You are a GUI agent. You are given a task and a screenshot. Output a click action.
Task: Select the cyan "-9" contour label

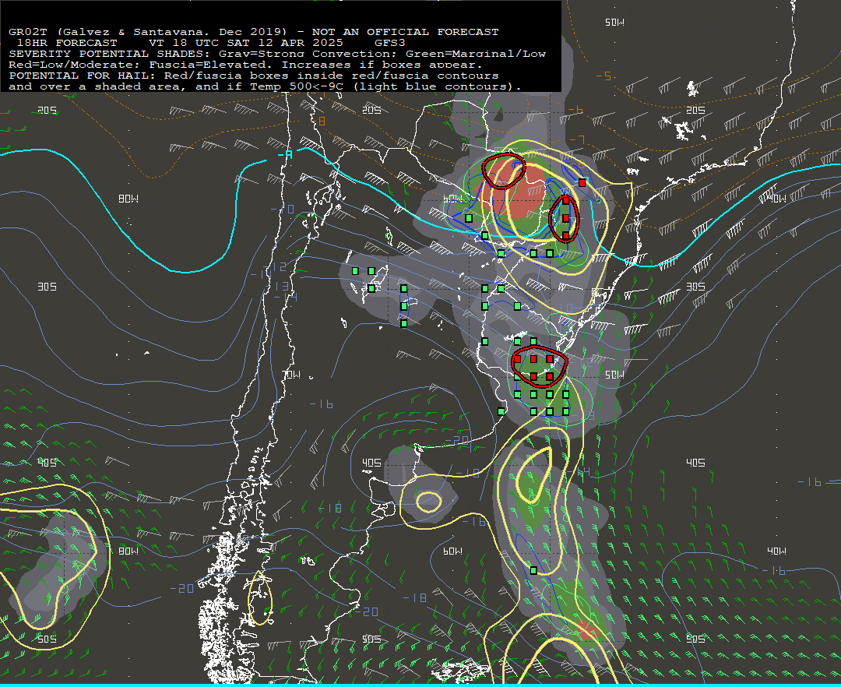[x=285, y=155]
